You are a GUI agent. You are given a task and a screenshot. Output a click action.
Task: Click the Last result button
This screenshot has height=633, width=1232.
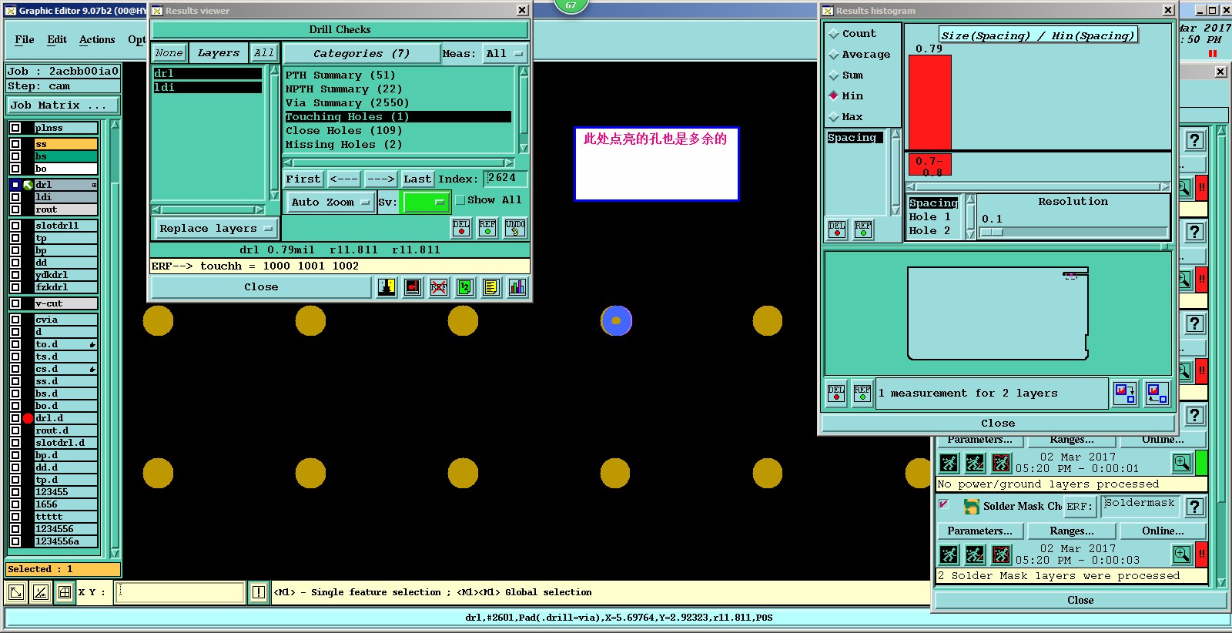[417, 179]
